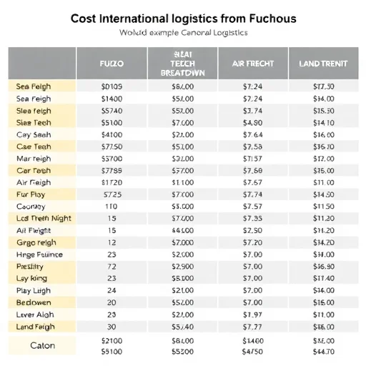Click the FUIZO column header
Image resolution: width=366 pixels, height=366 pixels.
[112, 64]
